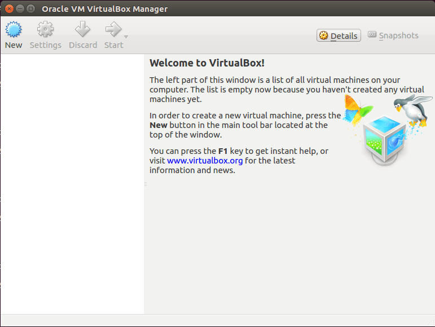Switch to the Snapshots view
Viewport: 435px width, 327px height.
[x=393, y=36]
